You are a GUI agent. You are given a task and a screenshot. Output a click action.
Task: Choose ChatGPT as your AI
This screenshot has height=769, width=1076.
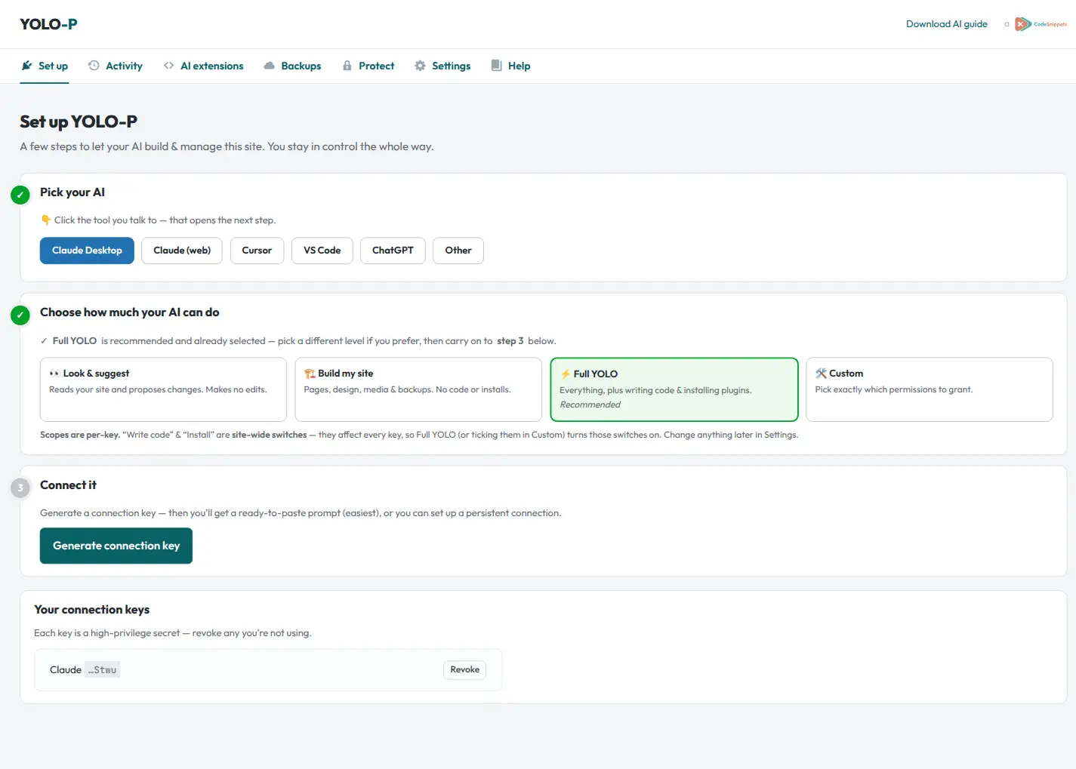(x=393, y=251)
